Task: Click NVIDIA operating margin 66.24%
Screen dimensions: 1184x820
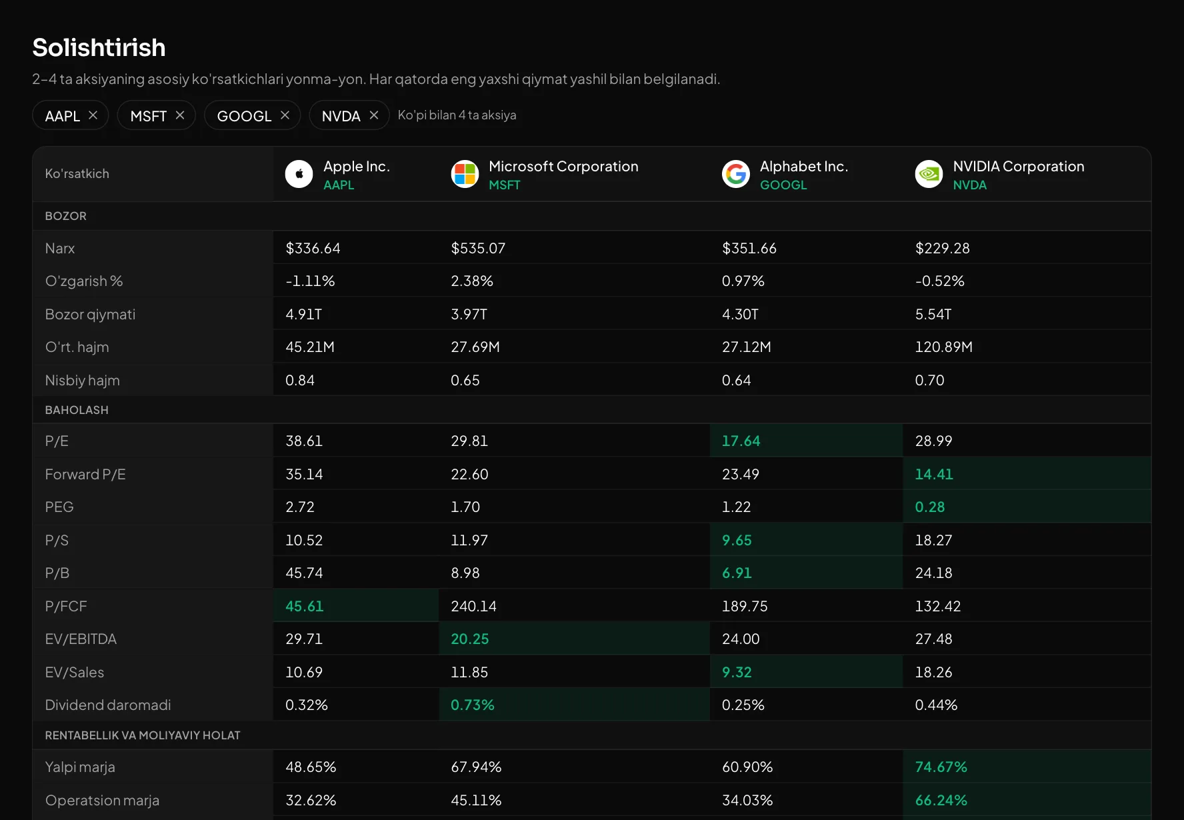Action: click(x=941, y=800)
